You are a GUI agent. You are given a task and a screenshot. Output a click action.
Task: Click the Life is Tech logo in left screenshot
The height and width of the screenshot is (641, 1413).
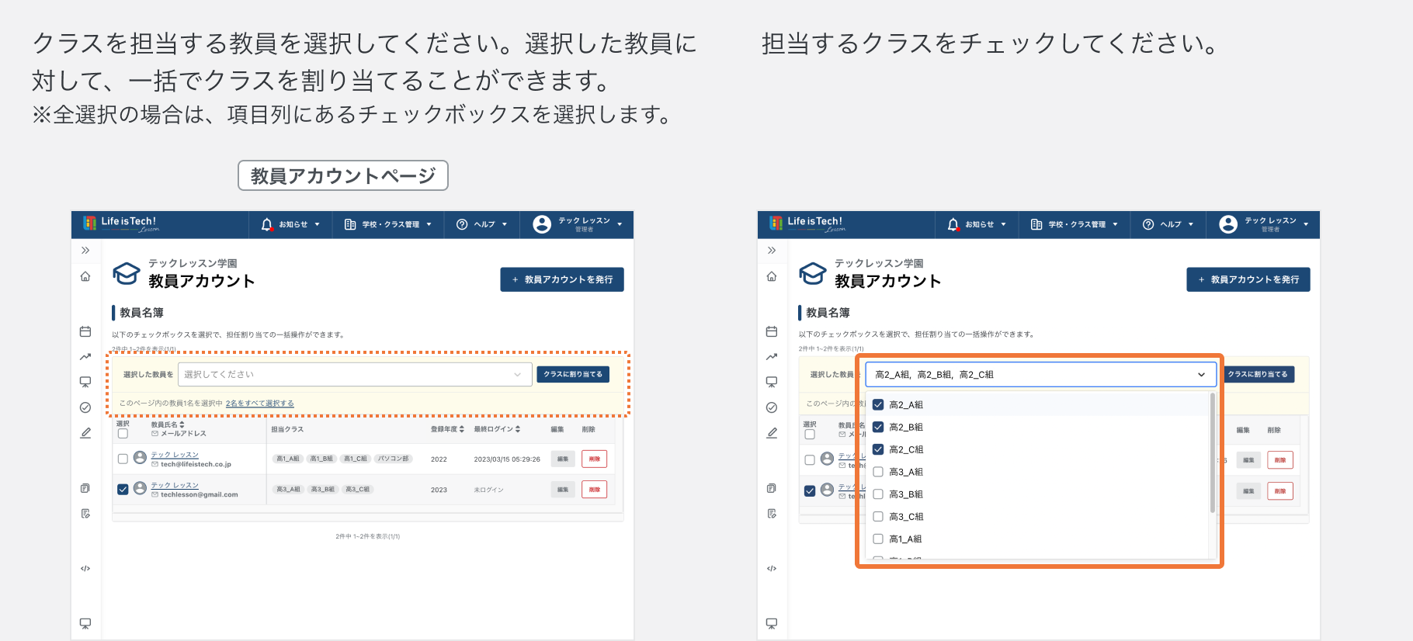pos(120,224)
